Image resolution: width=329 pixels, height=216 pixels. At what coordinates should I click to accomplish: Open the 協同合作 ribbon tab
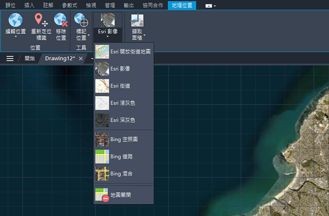click(x=153, y=5)
